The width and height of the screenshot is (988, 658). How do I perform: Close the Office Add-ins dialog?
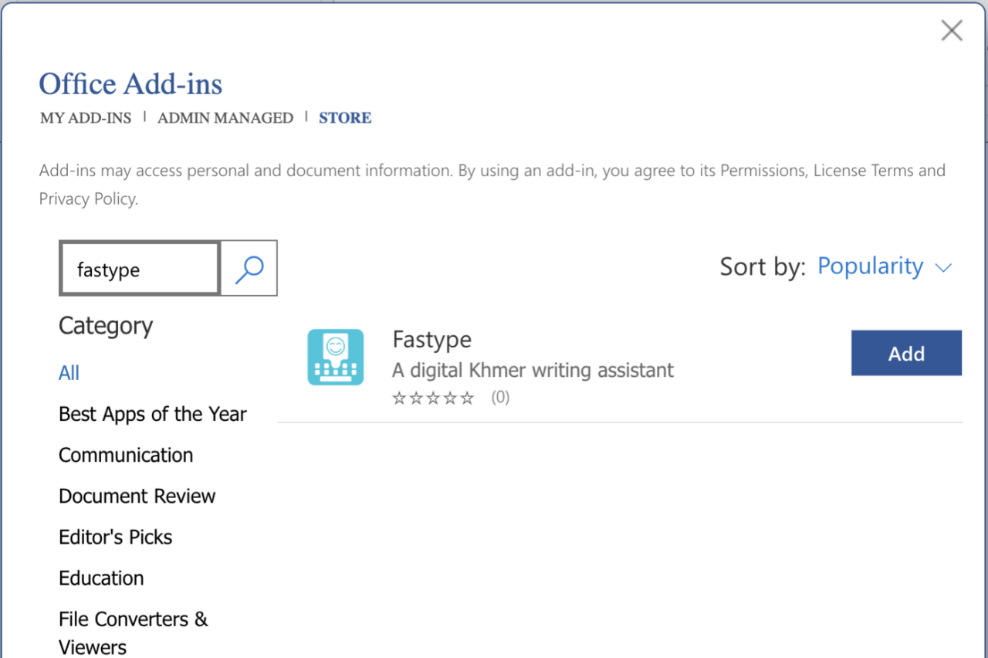coord(951,31)
